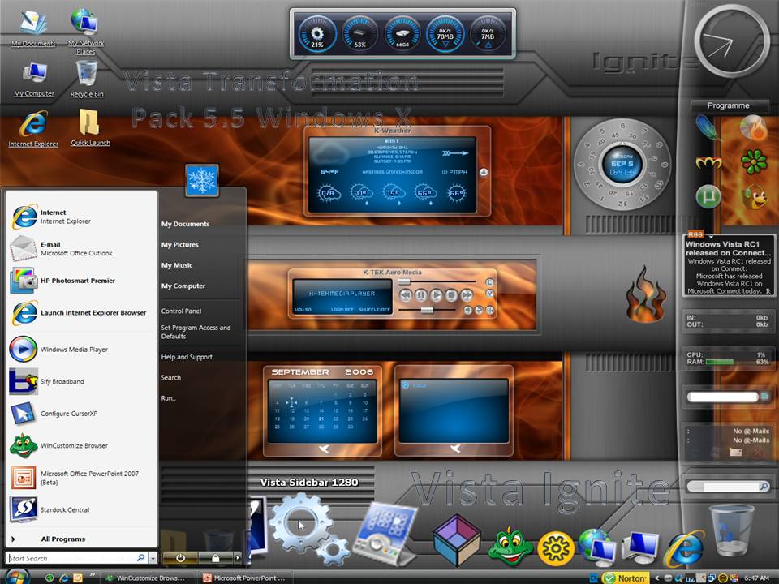779x584 pixels.
Task: Click the Stardock Central icon
Action: pyautogui.click(x=23, y=509)
